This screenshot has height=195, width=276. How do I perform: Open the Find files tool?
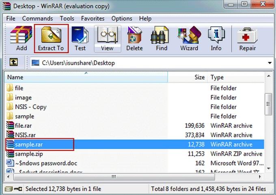click(162, 39)
